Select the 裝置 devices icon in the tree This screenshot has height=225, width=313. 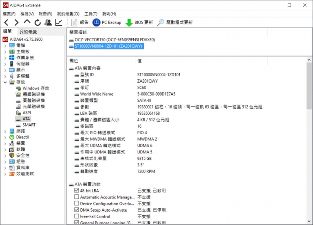point(12,143)
